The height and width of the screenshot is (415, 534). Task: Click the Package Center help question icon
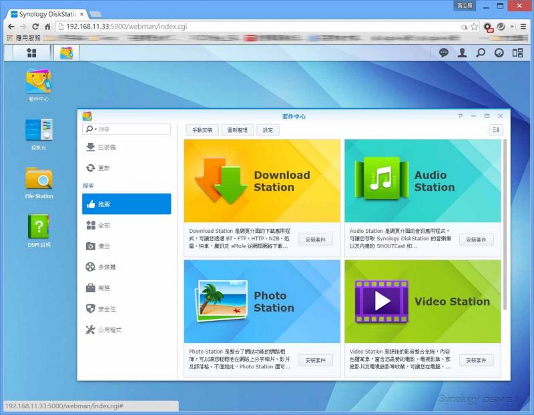click(x=460, y=116)
